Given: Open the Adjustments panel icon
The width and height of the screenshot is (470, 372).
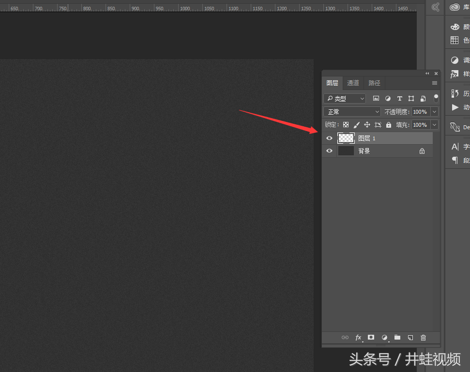Looking at the screenshot, I should (x=455, y=60).
